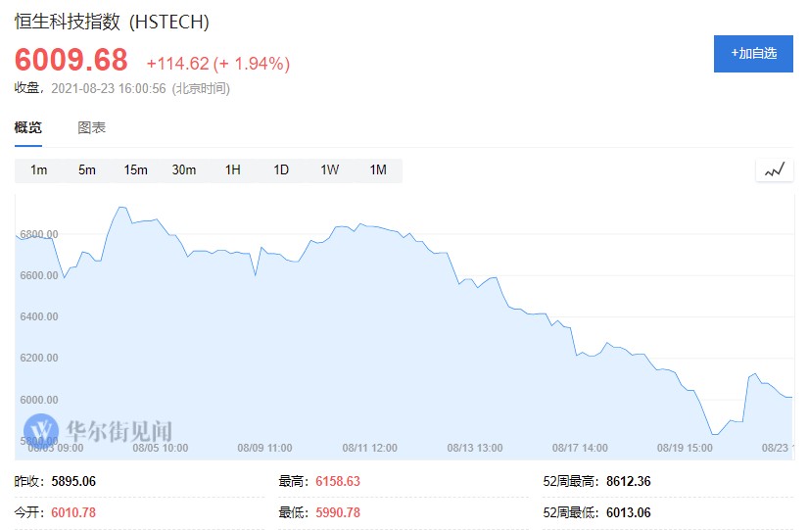Image resolution: width=808 pixels, height=530 pixels.
Task: Click the 恒生科技指数 (HSTECH) title
Action: tap(112, 22)
